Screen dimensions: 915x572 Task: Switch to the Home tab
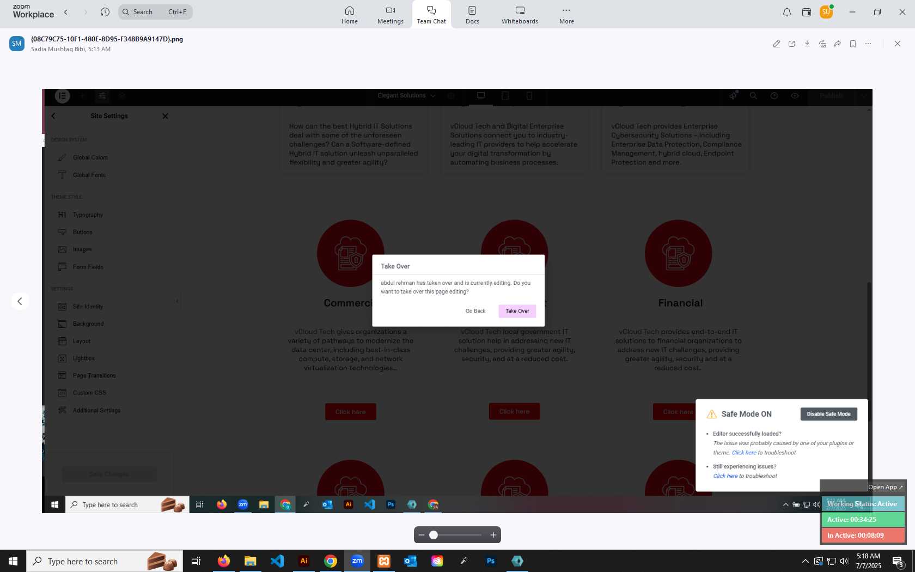tap(350, 15)
